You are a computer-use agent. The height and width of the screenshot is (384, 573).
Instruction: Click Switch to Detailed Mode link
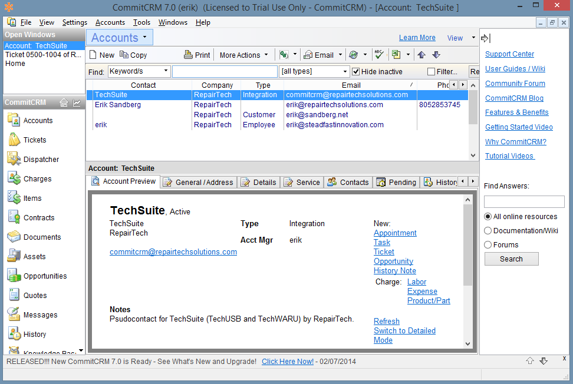(404, 335)
